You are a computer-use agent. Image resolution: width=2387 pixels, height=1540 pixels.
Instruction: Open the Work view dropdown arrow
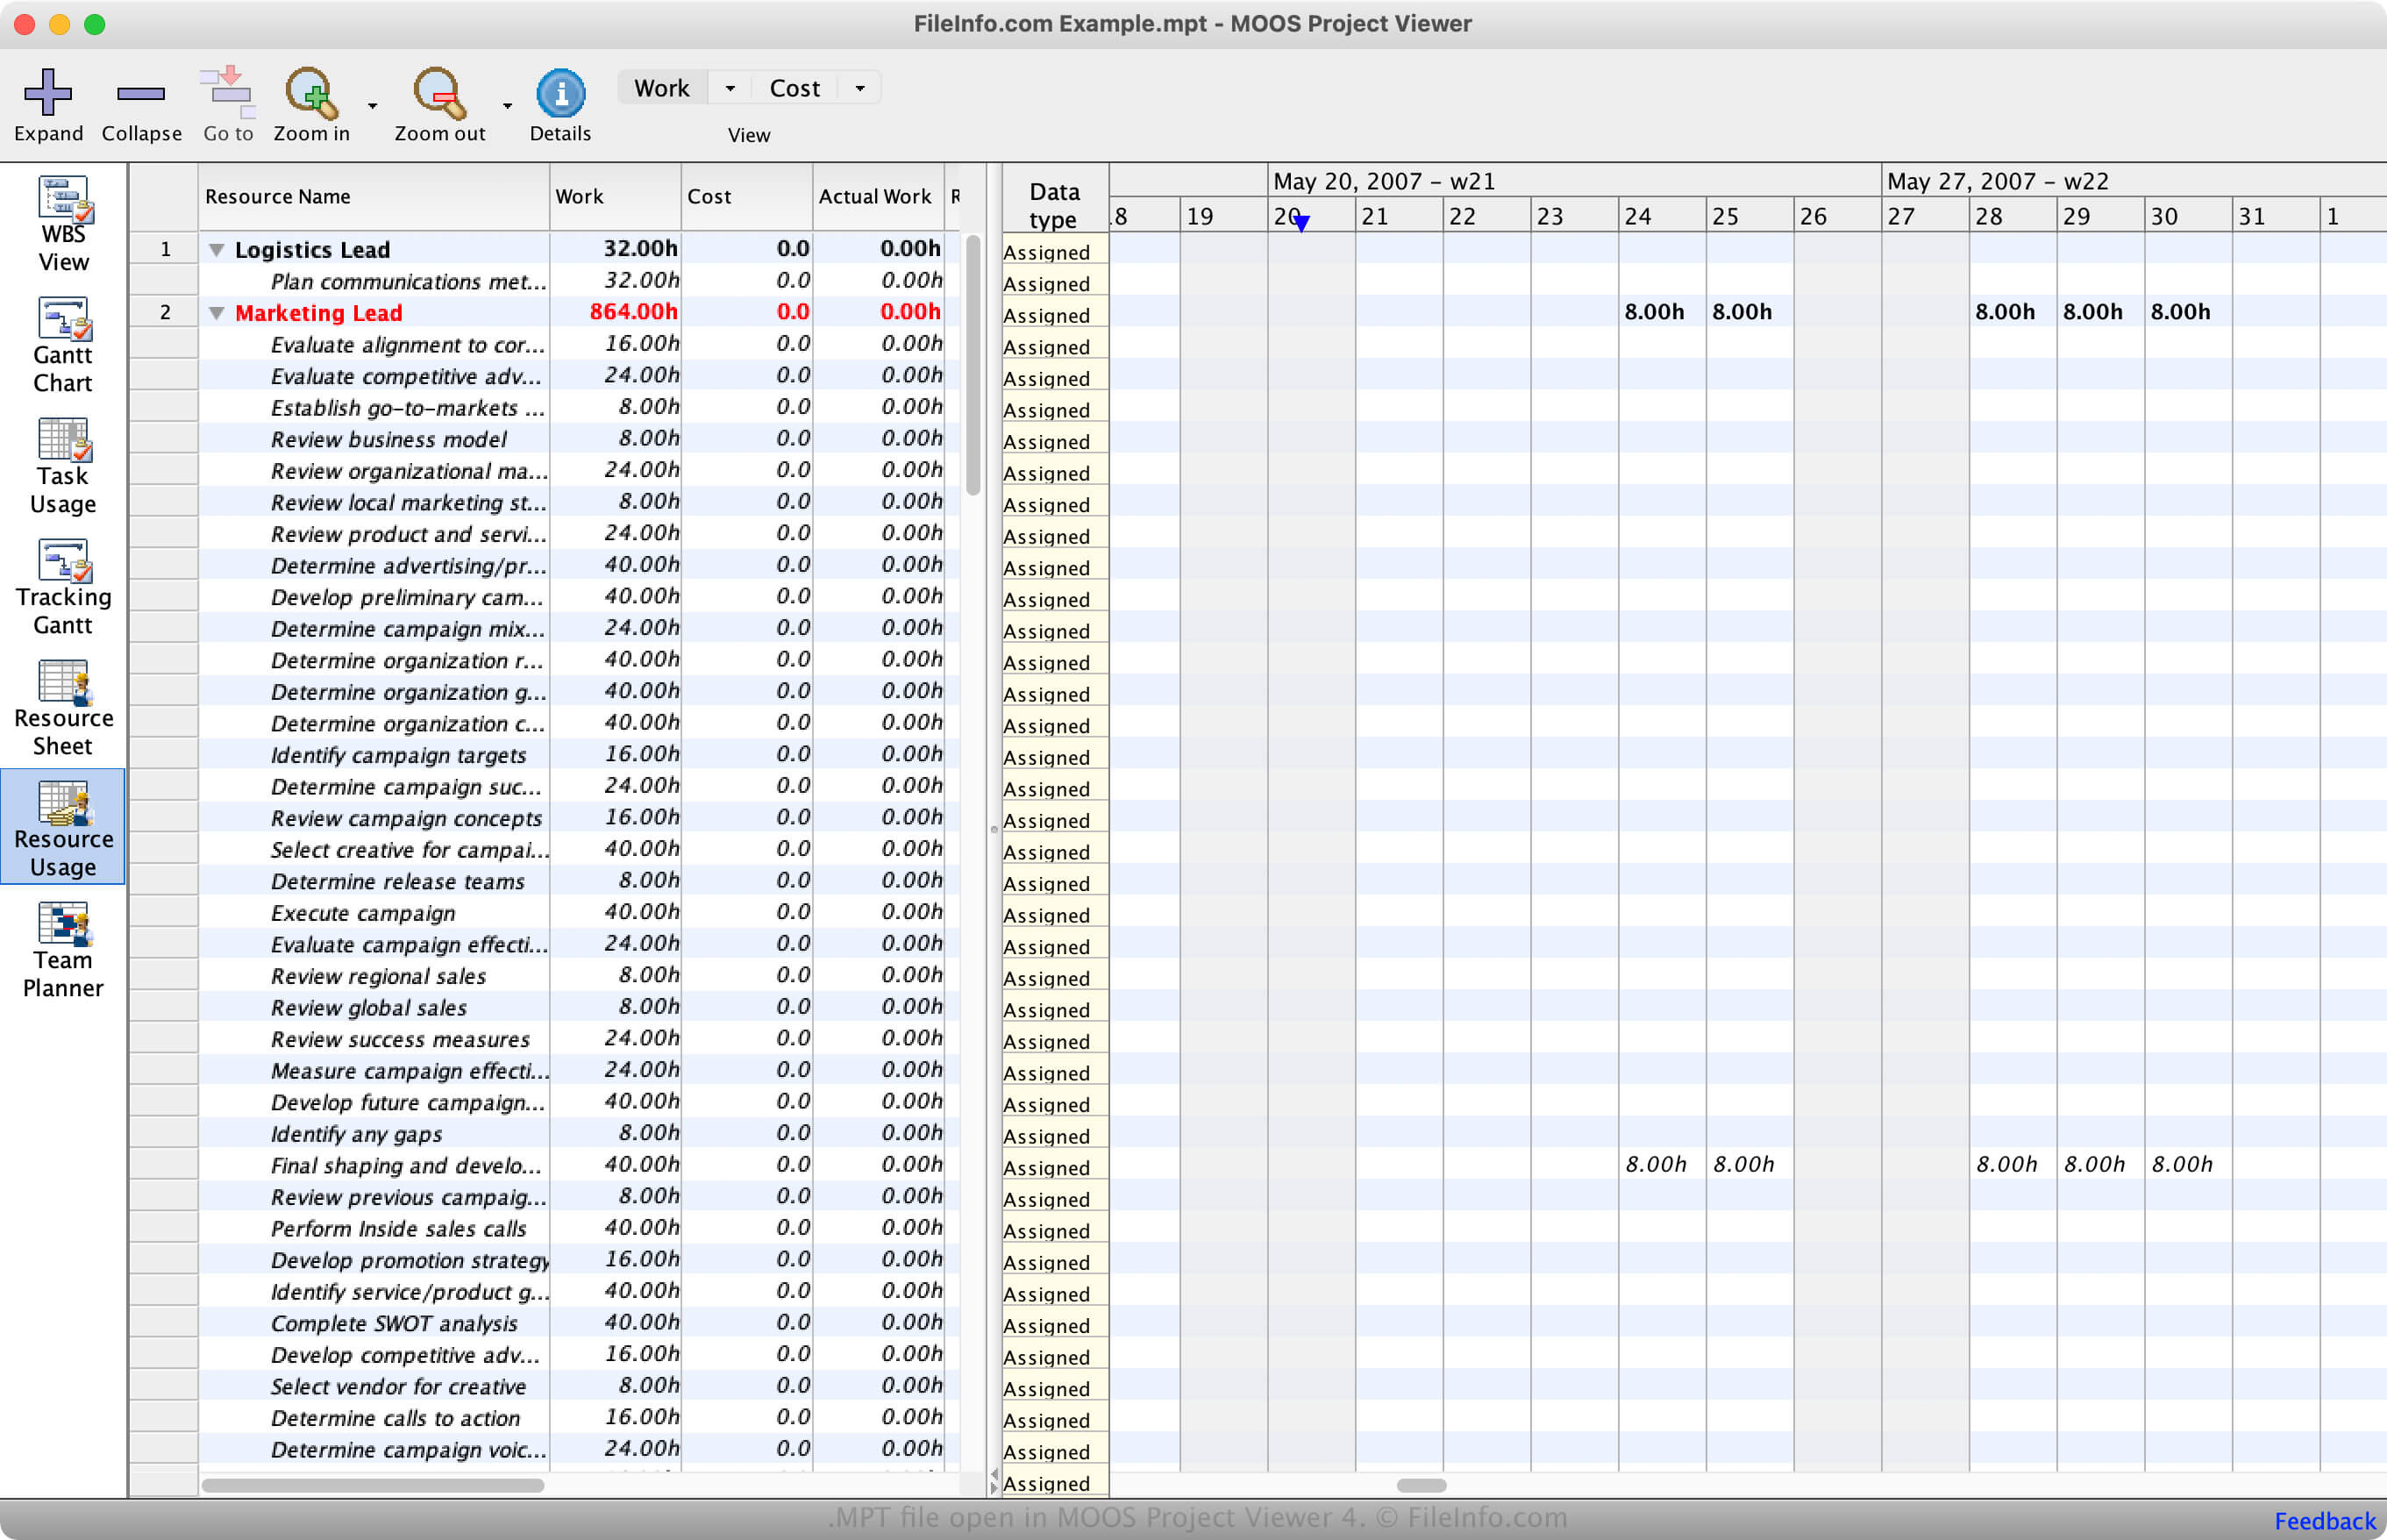coord(730,88)
